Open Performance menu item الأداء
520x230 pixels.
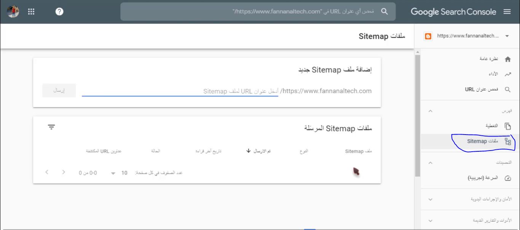click(493, 74)
